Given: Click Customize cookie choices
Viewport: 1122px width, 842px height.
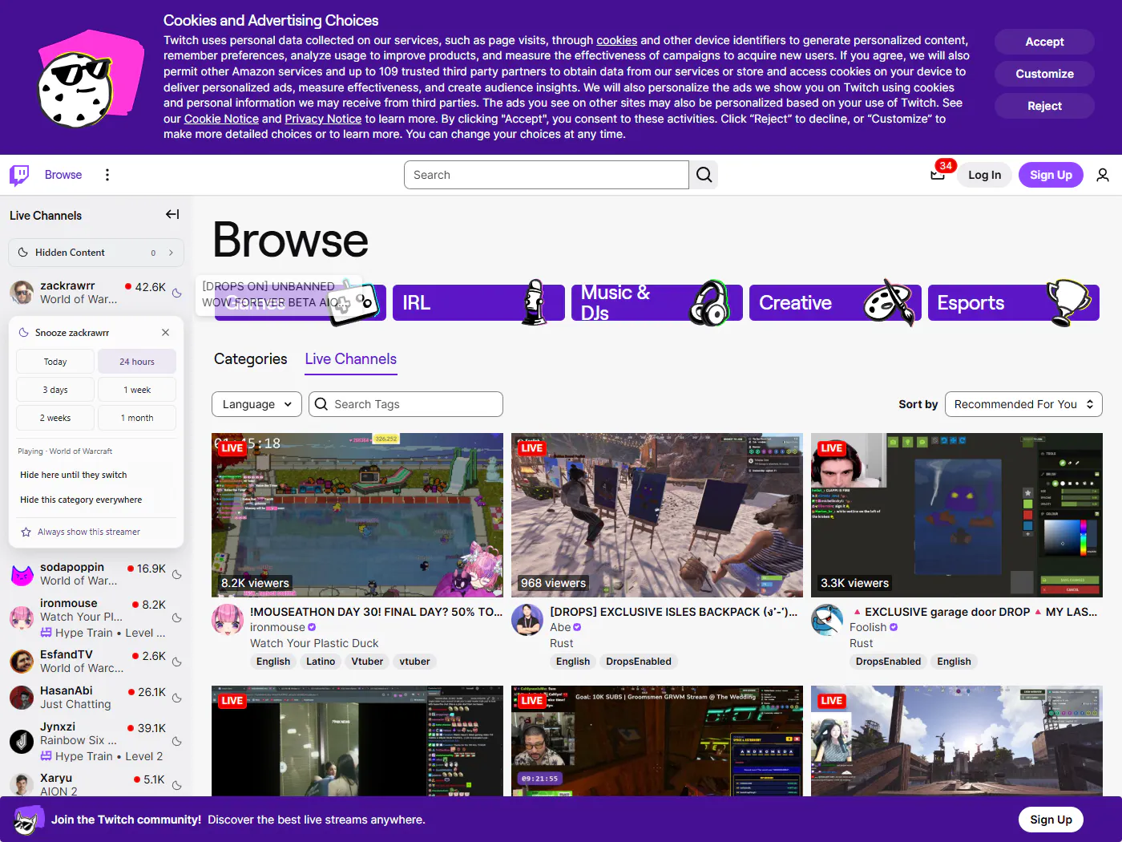Looking at the screenshot, I should (1044, 74).
